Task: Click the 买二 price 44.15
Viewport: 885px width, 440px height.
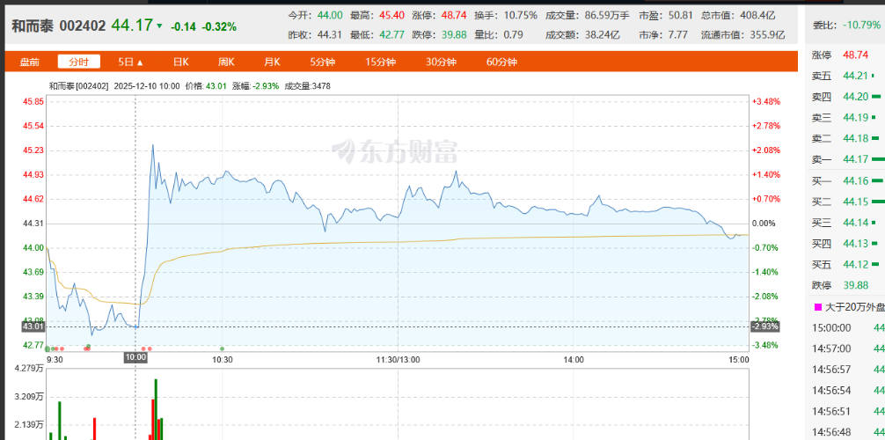Action: tap(856, 201)
